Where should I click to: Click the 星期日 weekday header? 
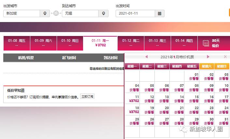(222, 66)
